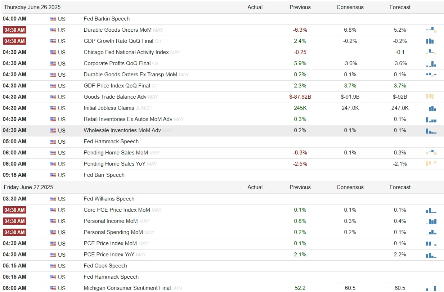Screen dimensions: 444x292
Task: Open mini chart for Personal Income MoM
Action: (431, 221)
